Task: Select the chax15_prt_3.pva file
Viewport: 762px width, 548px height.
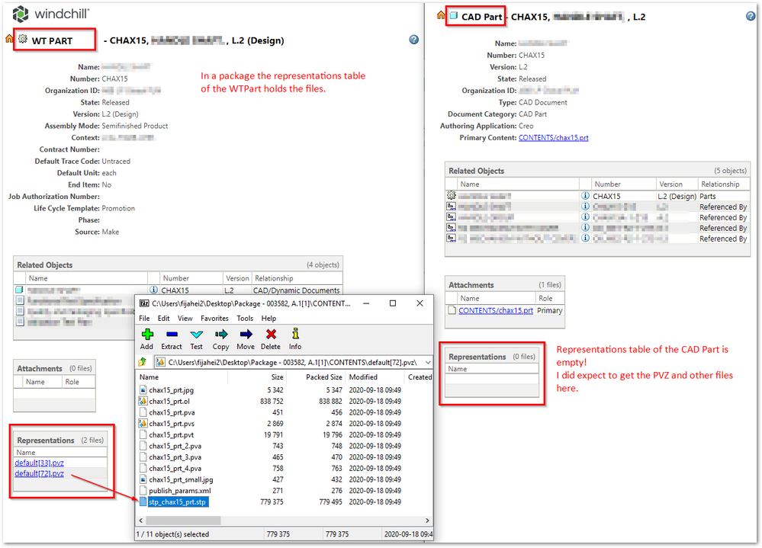Action: [175, 457]
